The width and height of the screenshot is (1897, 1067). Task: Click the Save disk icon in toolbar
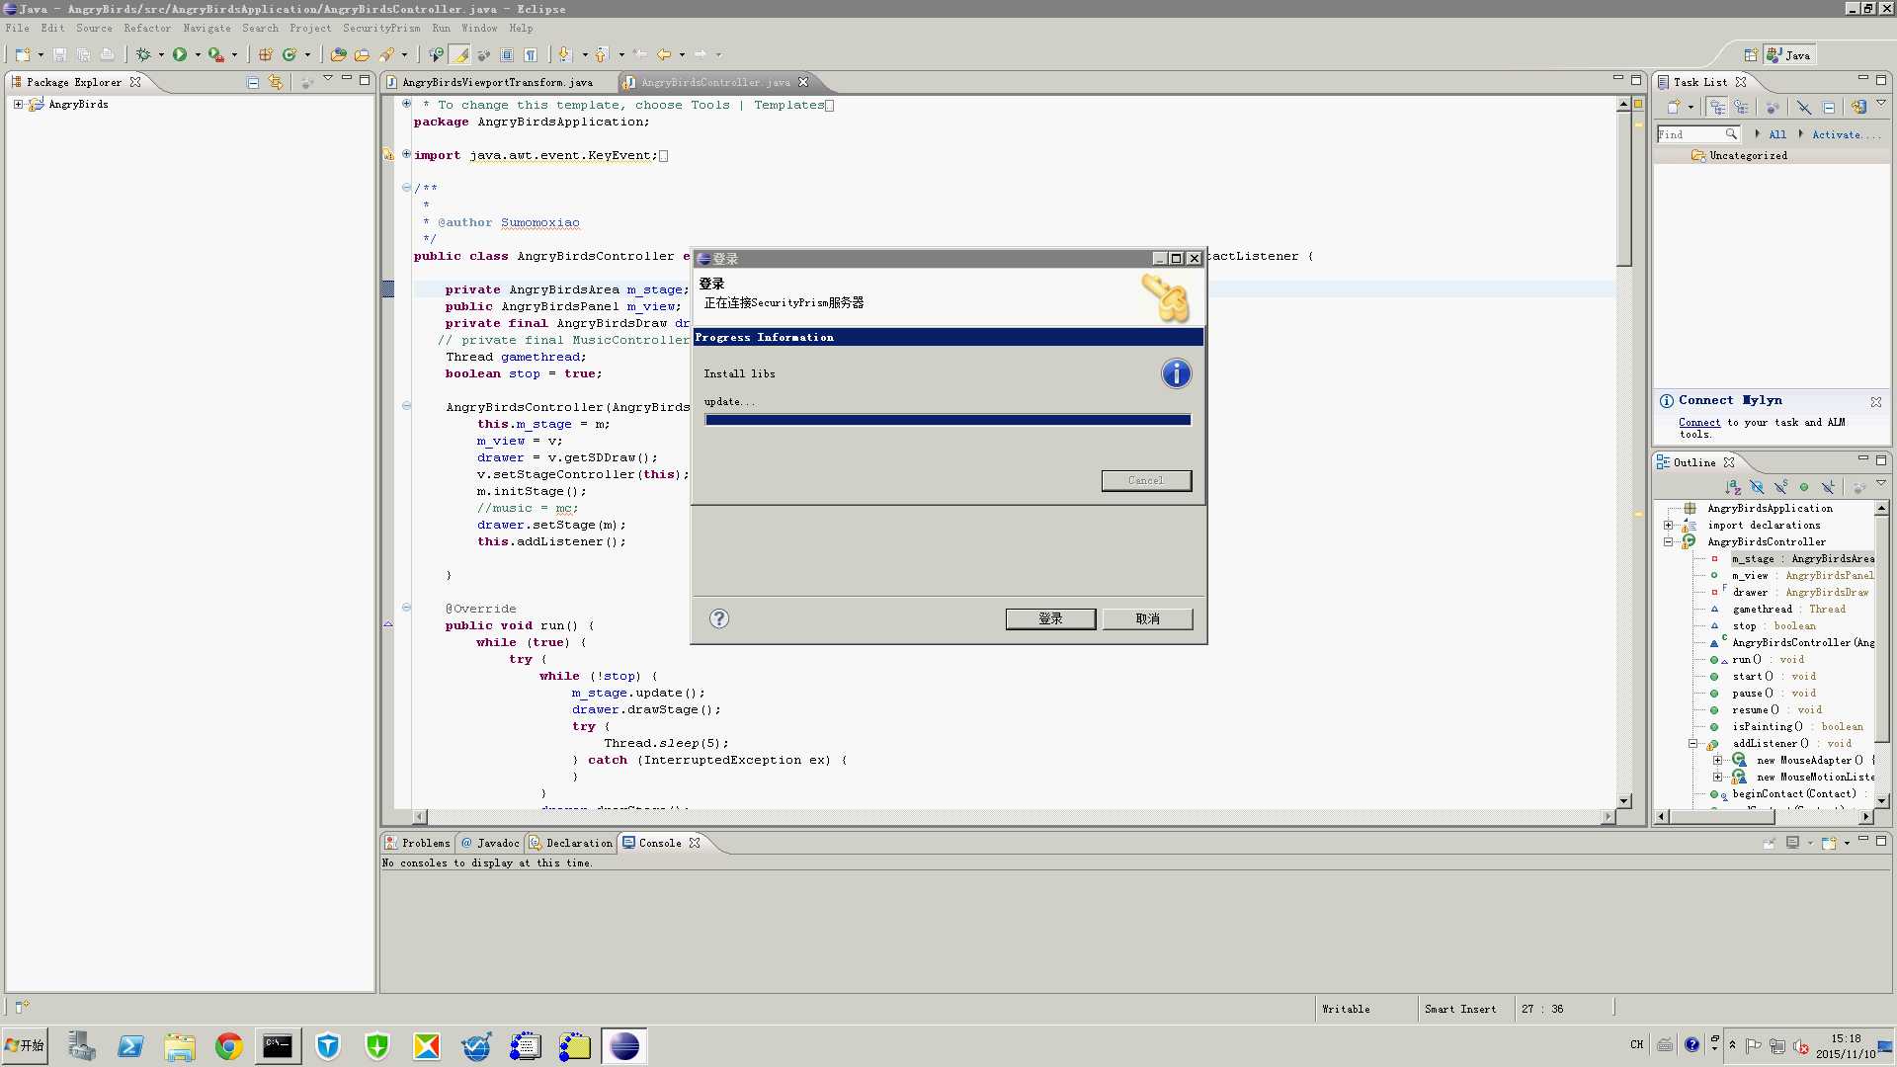pos(59,55)
